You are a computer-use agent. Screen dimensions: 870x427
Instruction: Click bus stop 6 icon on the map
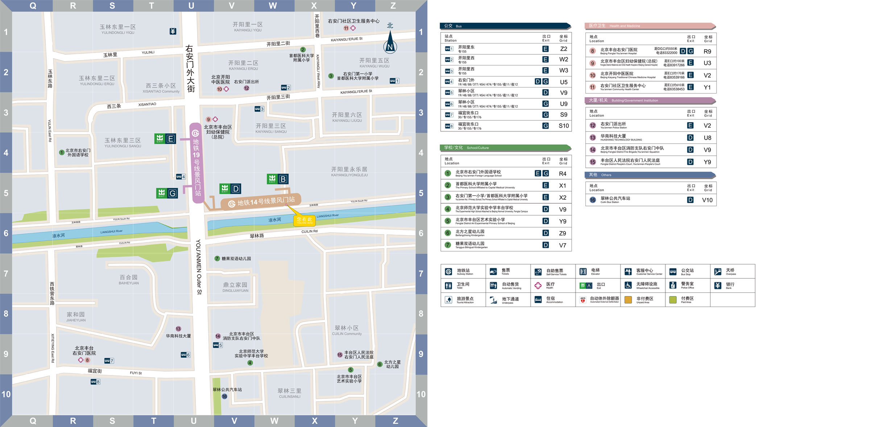point(185,355)
